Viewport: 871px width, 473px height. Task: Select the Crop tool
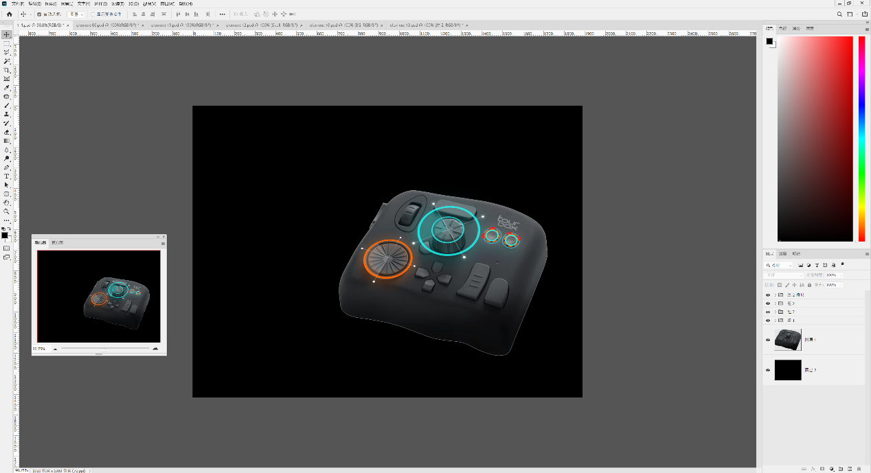6,67
